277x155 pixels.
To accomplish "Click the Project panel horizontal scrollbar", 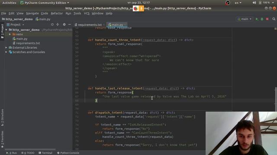I will 30,149.
